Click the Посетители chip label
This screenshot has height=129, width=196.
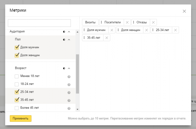112,23
